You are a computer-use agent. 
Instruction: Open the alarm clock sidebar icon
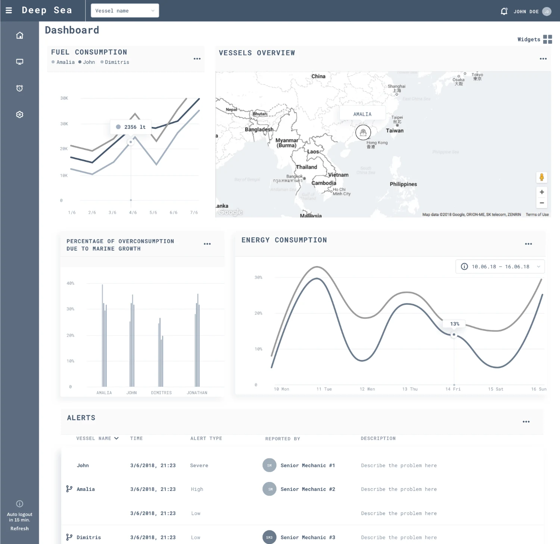click(20, 88)
